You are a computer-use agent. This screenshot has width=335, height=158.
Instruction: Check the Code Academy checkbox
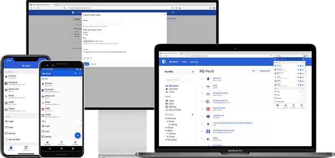202,101
